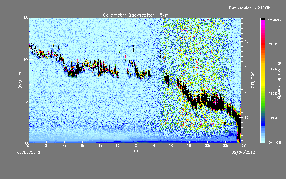The image size is (286, 179).
Task: Click the left 'AGL (km)' axis label
Action: pyautogui.click(x=20, y=80)
